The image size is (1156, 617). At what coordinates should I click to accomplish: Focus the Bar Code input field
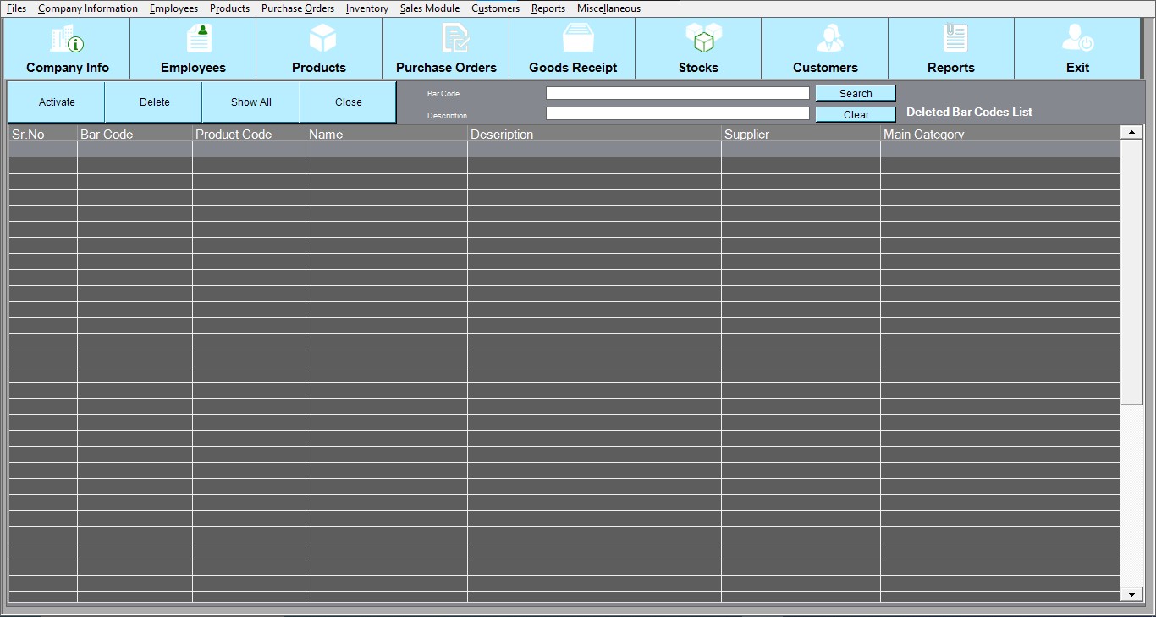(677, 94)
